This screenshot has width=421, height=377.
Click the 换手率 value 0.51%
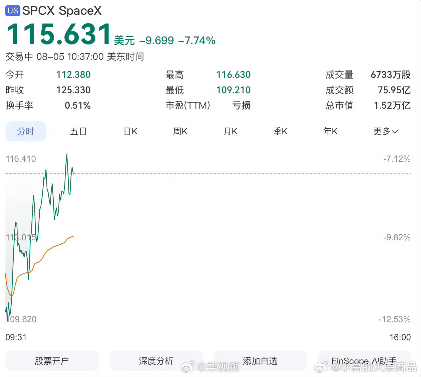click(78, 105)
